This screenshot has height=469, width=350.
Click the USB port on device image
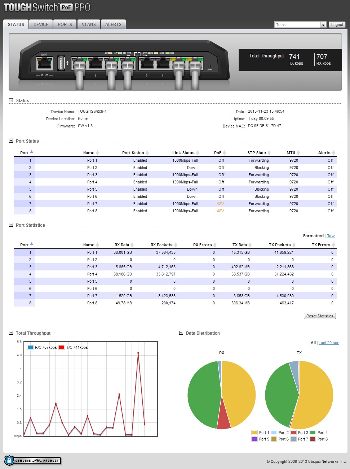(x=61, y=63)
